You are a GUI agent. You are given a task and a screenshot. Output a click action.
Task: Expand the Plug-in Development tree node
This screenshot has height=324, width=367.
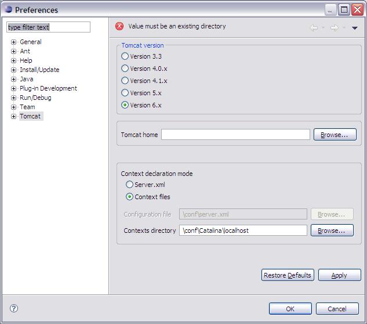pyautogui.click(x=13, y=88)
